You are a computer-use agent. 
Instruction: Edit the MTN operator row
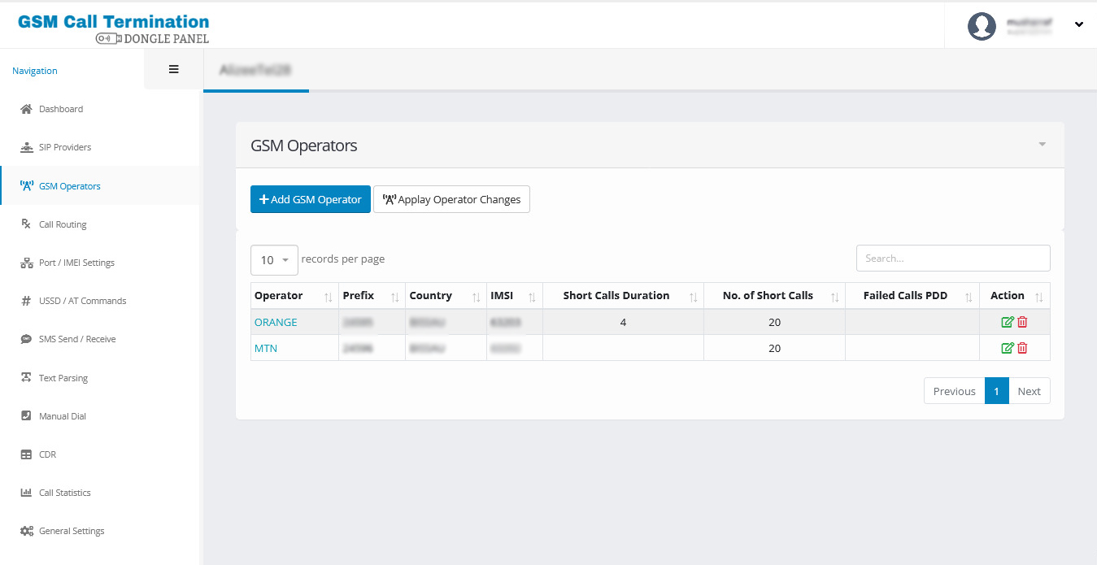pyautogui.click(x=1008, y=348)
